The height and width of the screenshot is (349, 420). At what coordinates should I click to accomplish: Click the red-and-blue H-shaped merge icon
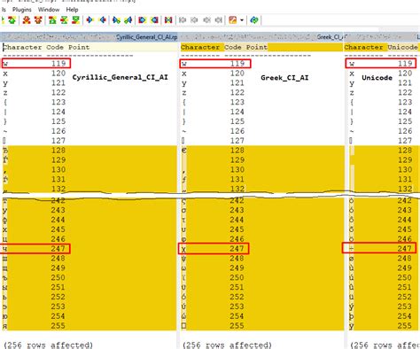(x=168, y=20)
